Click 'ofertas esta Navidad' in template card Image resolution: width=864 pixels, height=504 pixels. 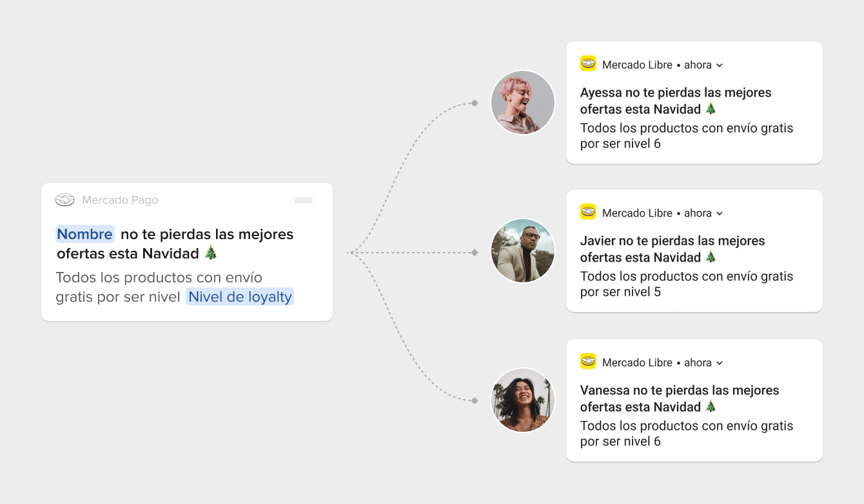coord(128,254)
